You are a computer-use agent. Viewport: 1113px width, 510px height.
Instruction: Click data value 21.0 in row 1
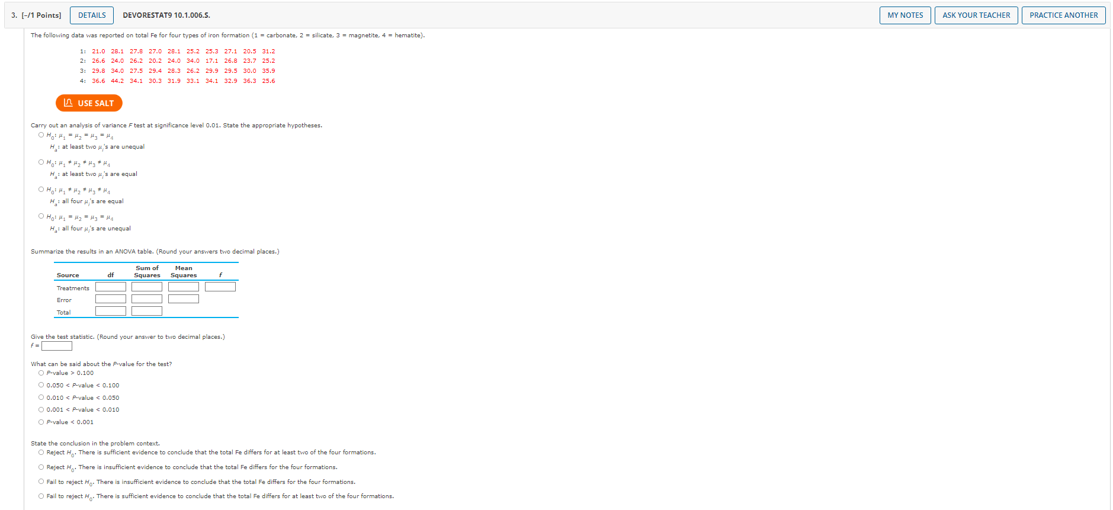coord(98,52)
